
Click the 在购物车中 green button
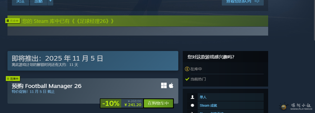(x=158, y=103)
